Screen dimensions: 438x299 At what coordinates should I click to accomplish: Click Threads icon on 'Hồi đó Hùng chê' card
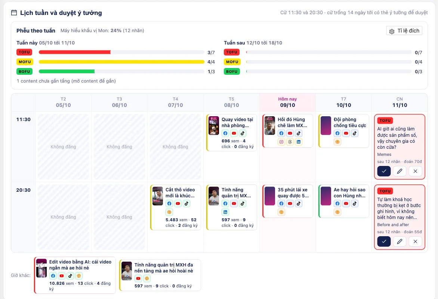[x=290, y=142]
